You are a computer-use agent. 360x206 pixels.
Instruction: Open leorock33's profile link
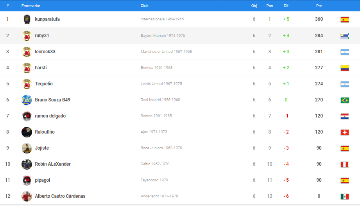(45, 52)
